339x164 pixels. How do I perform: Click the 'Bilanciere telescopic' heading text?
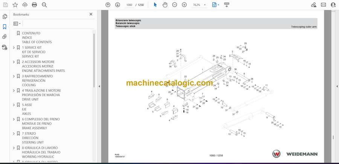point(128,20)
